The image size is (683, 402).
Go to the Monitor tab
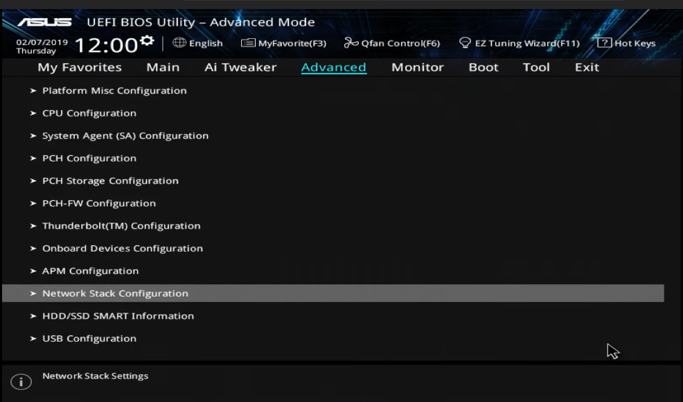pos(417,67)
